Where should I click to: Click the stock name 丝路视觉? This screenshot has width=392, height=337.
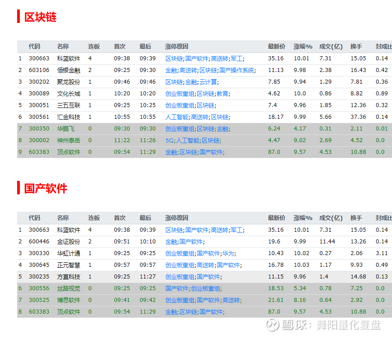point(68,288)
